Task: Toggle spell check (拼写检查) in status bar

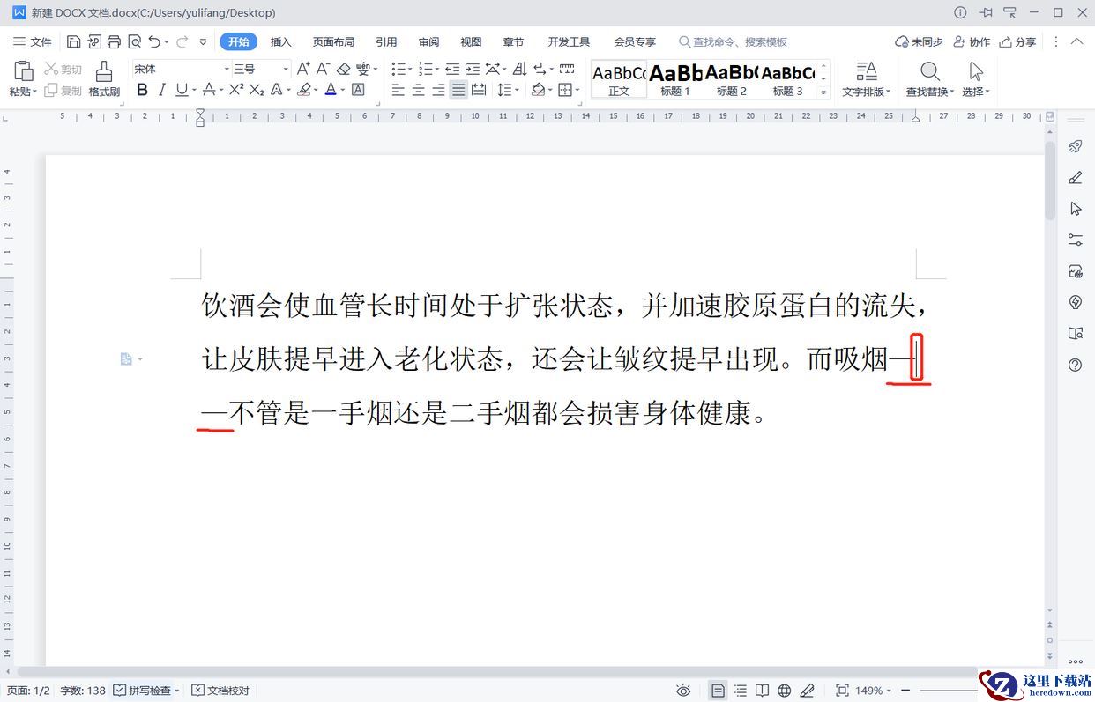Action: (x=145, y=691)
